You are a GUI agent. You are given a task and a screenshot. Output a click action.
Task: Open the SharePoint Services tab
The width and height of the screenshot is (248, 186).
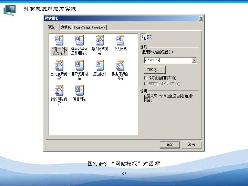89,28
